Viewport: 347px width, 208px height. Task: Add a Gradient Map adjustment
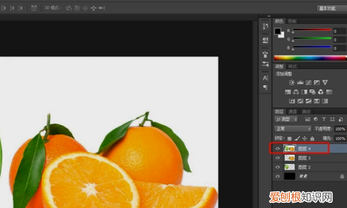[325, 101]
